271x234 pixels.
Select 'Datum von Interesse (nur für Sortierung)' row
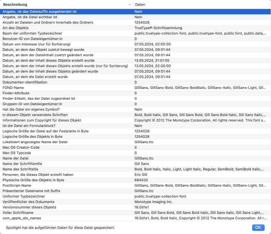pos(136,44)
